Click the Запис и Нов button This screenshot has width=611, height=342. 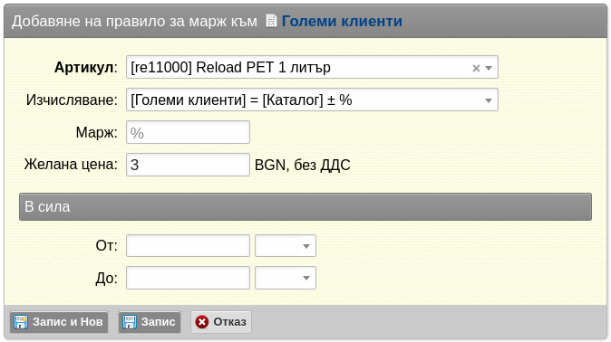tap(59, 322)
